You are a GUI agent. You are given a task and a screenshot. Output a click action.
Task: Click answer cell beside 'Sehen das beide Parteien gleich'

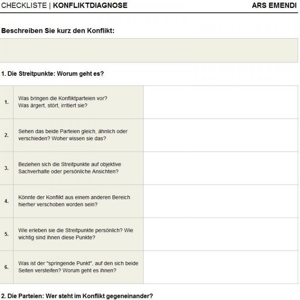220,135
